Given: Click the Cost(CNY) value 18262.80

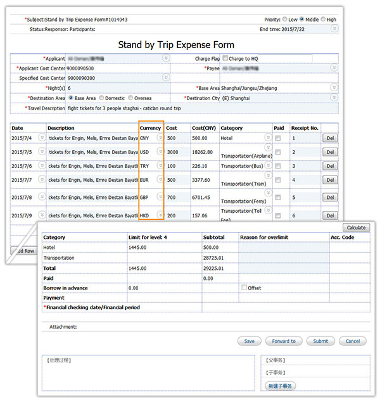Looking at the screenshot, I should click(x=202, y=152).
